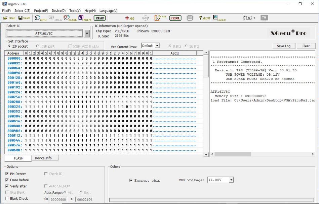Click the Save Log button
Image resolution: width=319 pixels, height=204 pixels.
tap(284, 46)
